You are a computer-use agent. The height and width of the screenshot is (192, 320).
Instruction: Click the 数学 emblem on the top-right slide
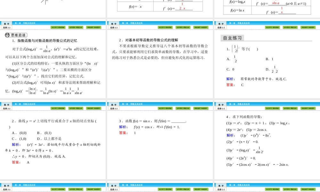coord(221,23)
